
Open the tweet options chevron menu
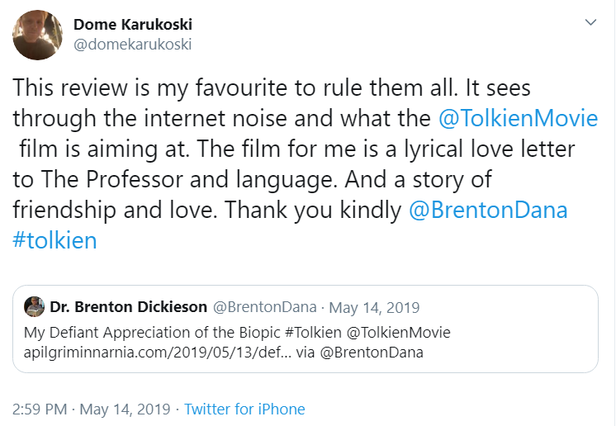click(590, 22)
